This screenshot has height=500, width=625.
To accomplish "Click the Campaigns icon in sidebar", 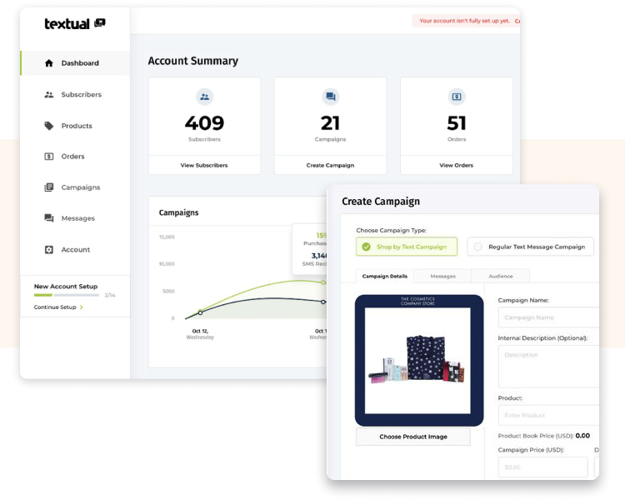I will click(x=49, y=187).
